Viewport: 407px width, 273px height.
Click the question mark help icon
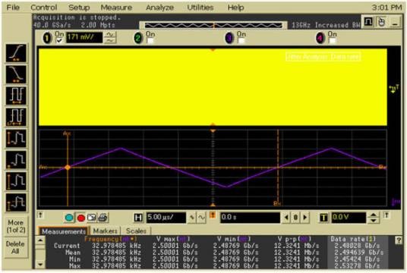[399, 240]
